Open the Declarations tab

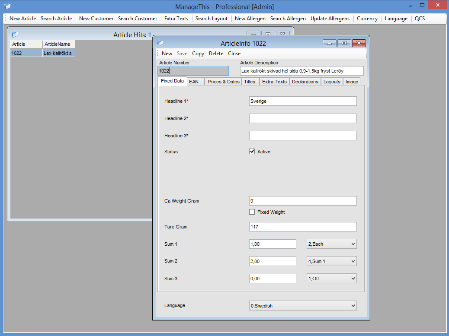[305, 82]
